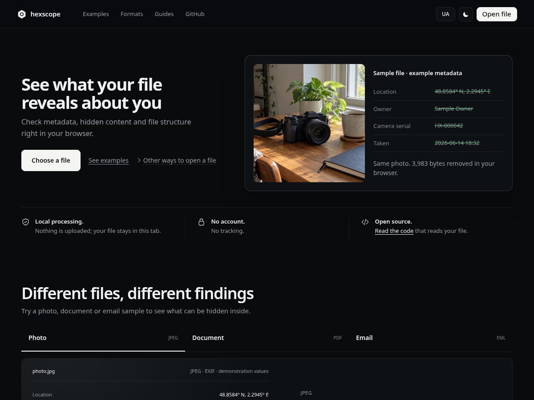This screenshot has height=400, width=534.
Task: Open the Formats nav item
Action: [132, 14]
